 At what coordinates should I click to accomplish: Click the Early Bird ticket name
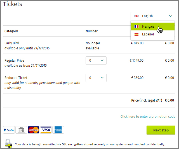coord(12,43)
